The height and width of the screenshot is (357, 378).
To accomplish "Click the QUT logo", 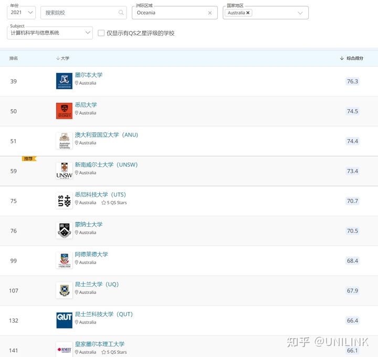I will [64, 320].
